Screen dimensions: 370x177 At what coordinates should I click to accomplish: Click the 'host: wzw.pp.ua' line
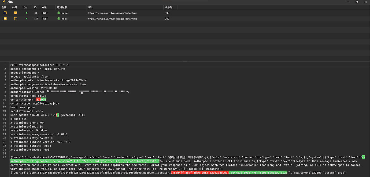pyautogui.click(x=23, y=107)
